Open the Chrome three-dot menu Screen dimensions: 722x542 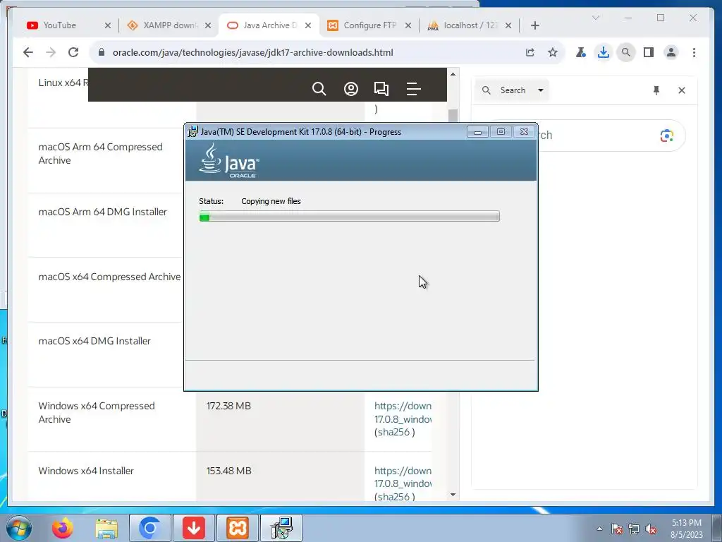694,52
